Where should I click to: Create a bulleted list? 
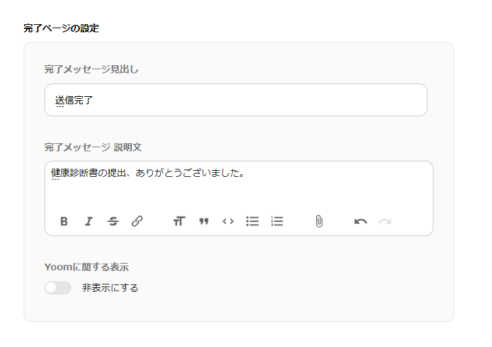click(252, 221)
